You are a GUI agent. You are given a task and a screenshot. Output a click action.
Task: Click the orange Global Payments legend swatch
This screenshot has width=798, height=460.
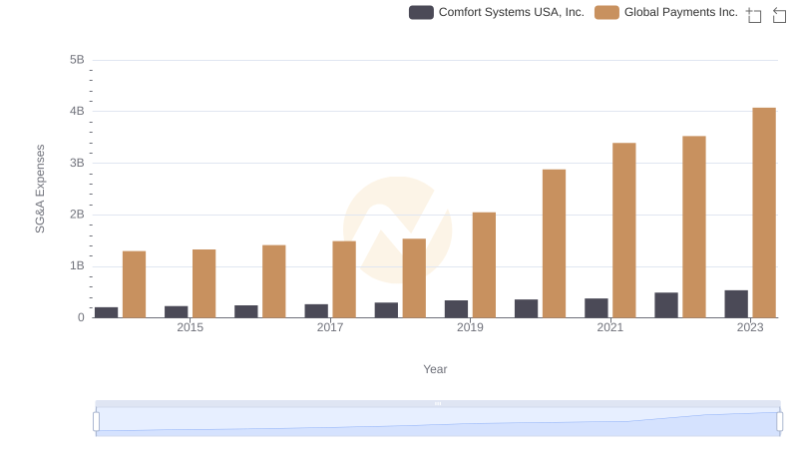[x=606, y=12]
